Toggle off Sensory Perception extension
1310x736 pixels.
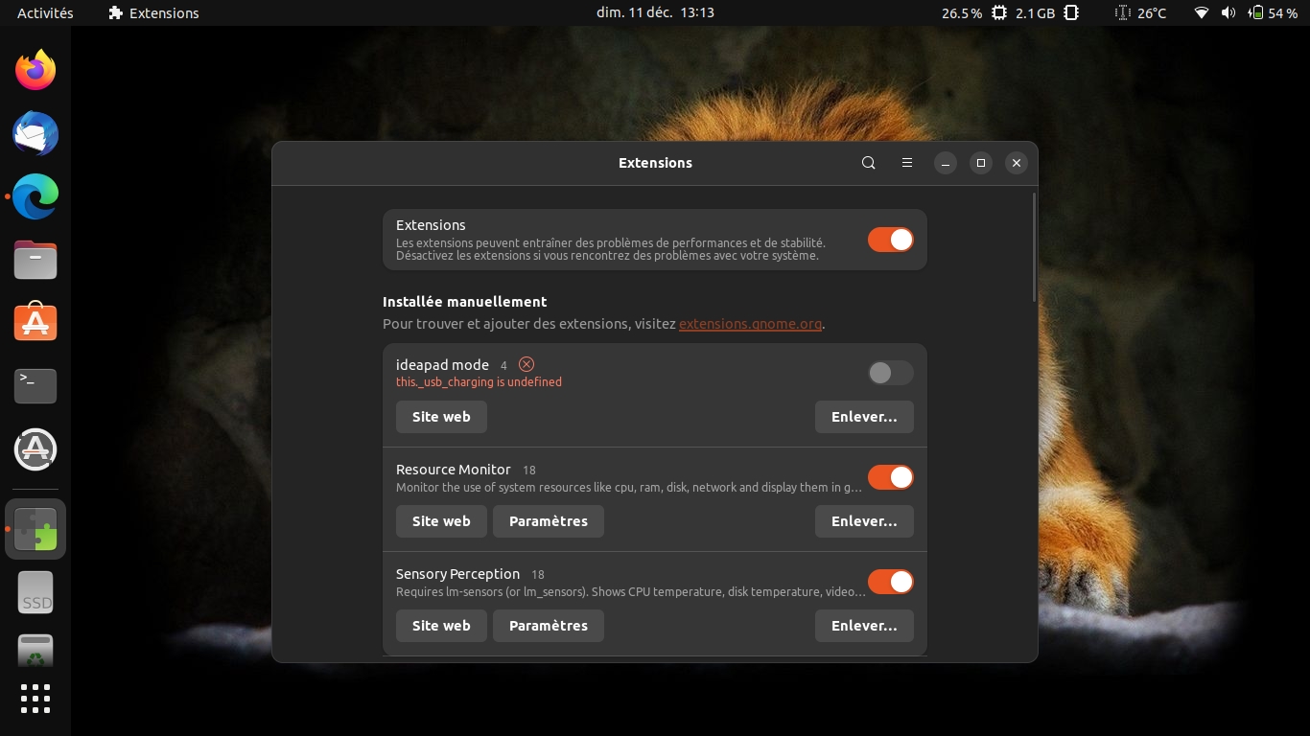[x=890, y=582]
